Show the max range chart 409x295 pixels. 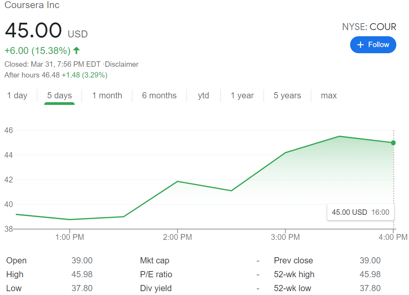point(329,96)
